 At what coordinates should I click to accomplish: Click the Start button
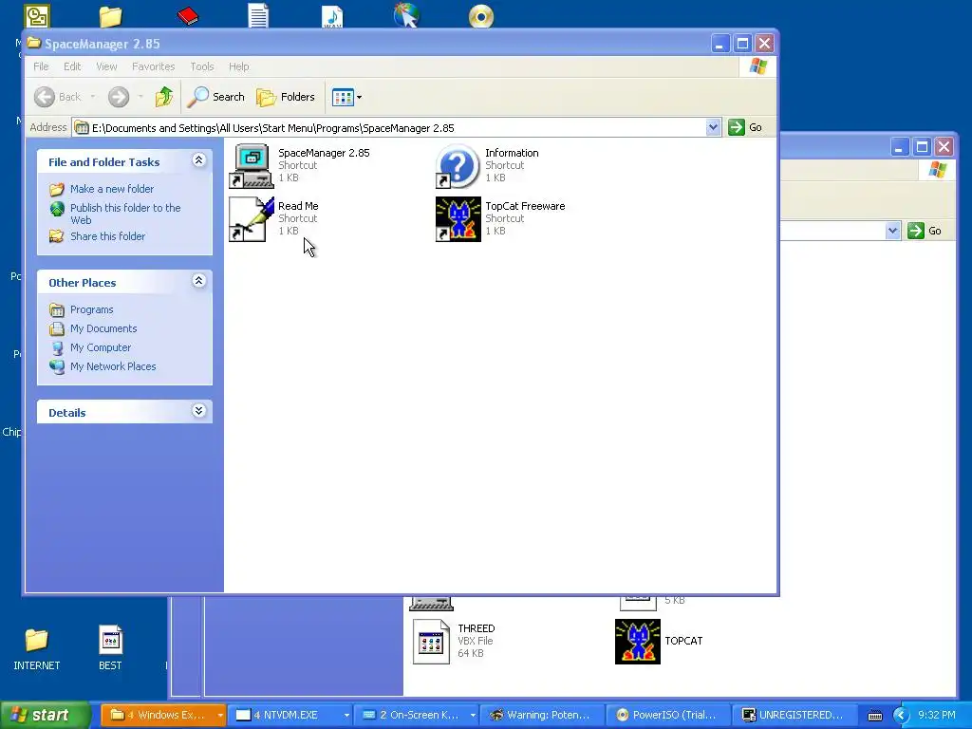[45, 715]
